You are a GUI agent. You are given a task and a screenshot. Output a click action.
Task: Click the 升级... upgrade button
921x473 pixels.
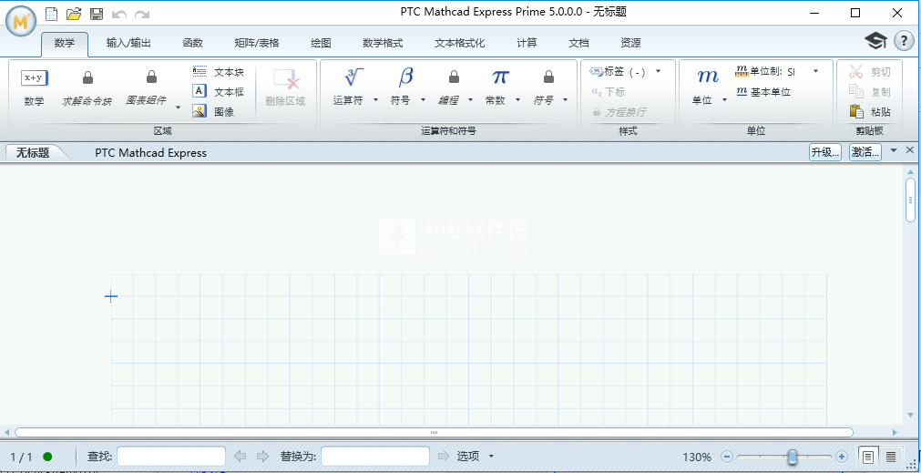coord(825,152)
